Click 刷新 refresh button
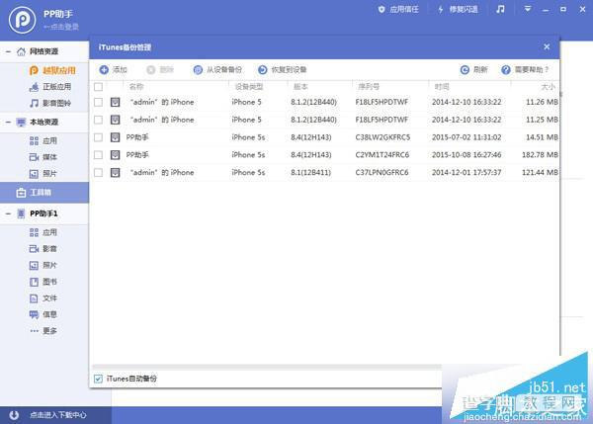This screenshot has width=593, height=424. [x=473, y=69]
